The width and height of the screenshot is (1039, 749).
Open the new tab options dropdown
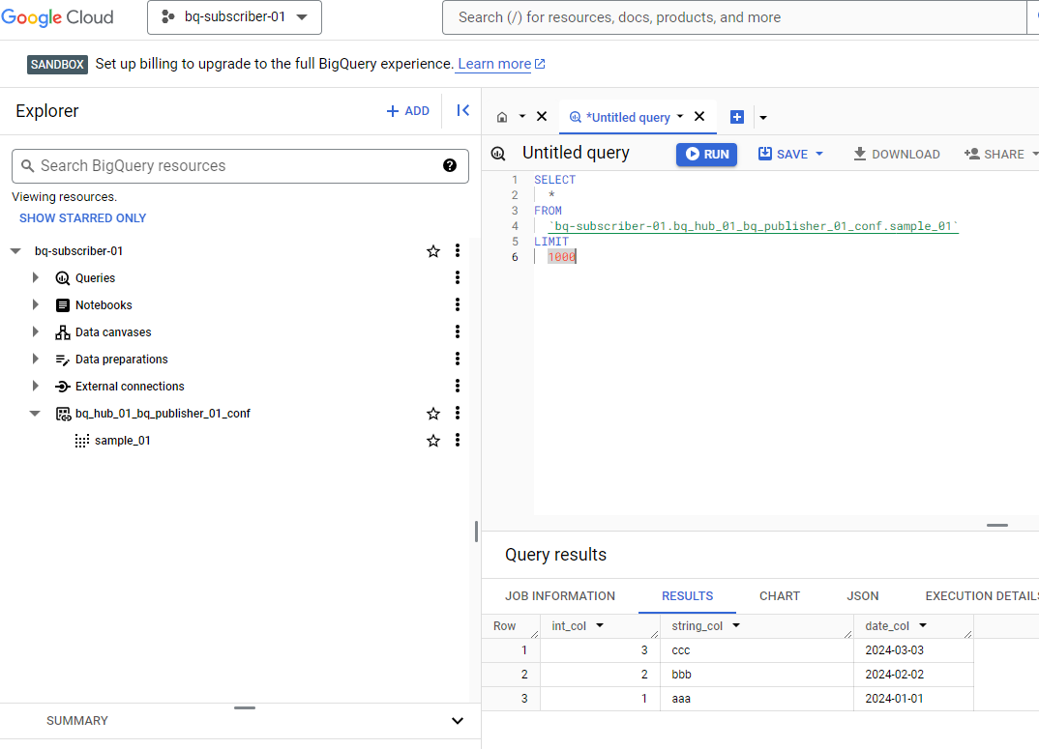[763, 118]
